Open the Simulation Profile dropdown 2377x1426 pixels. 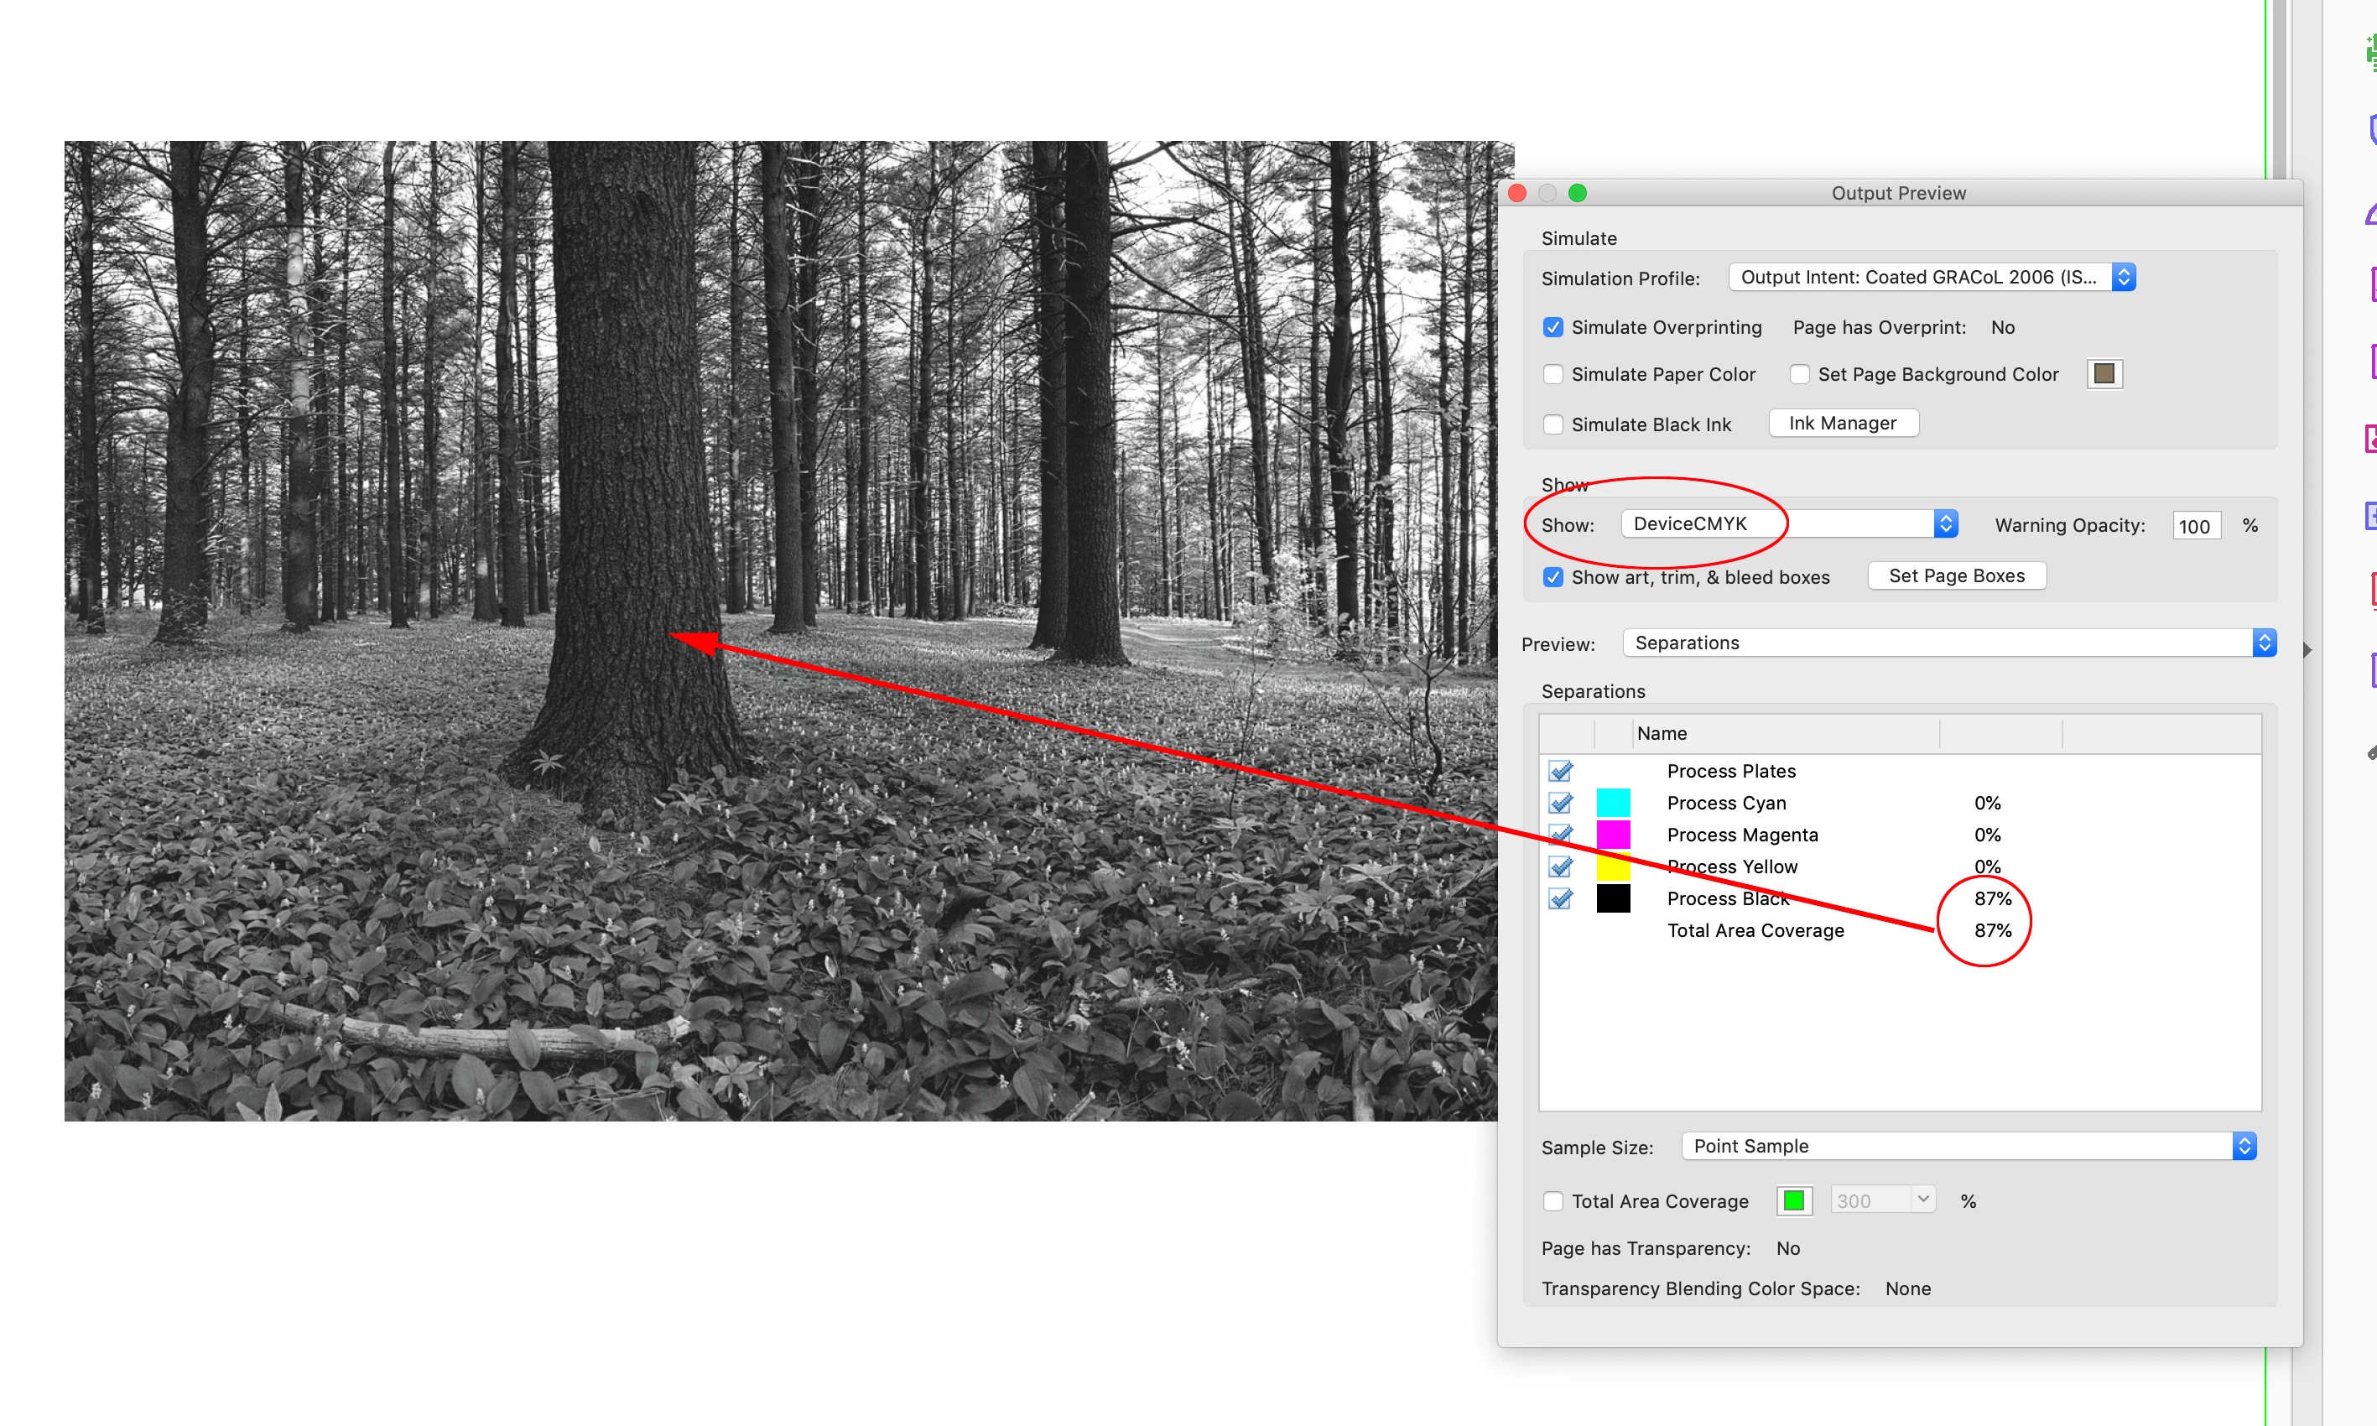coord(1931,278)
